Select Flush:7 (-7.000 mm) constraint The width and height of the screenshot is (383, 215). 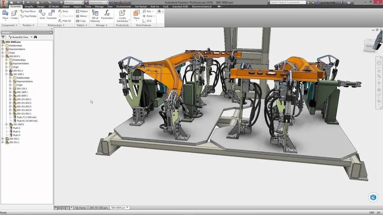(x=24, y=117)
